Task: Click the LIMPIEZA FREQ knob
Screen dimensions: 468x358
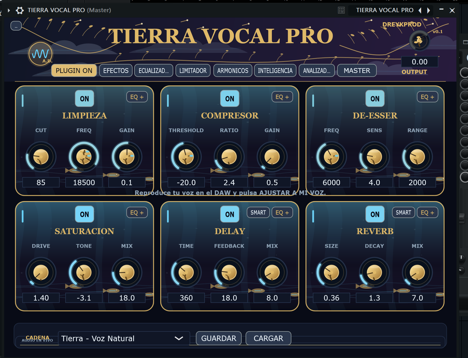Action: [84, 157]
